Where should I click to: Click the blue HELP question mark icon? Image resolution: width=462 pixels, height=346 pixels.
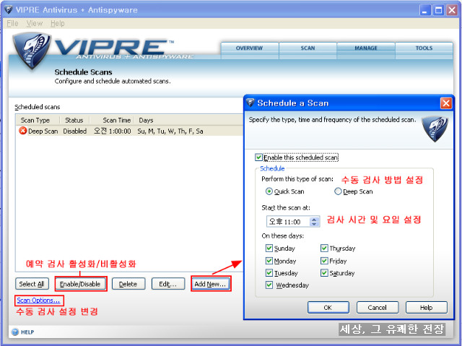14,332
